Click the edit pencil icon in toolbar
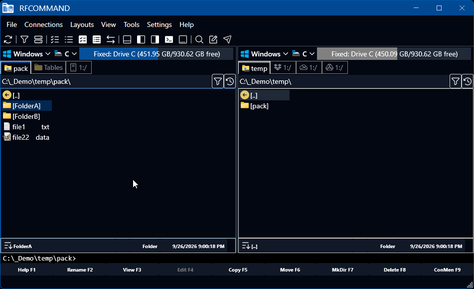The width and height of the screenshot is (474, 289). pos(213,39)
